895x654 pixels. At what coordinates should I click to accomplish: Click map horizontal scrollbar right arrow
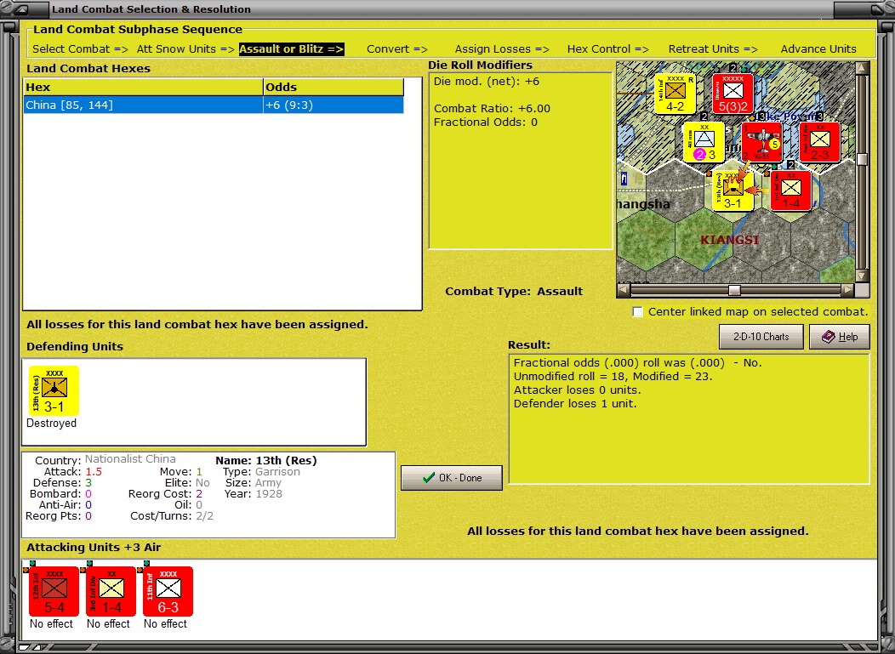pos(848,290)
